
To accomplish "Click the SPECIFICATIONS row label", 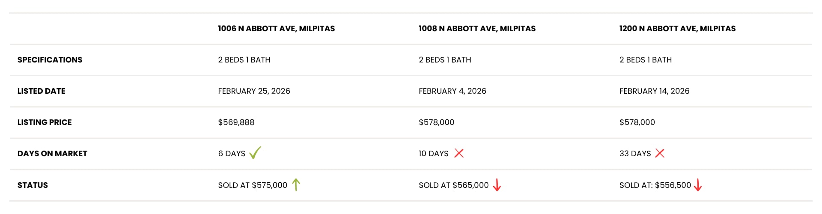I will point(50,60).
